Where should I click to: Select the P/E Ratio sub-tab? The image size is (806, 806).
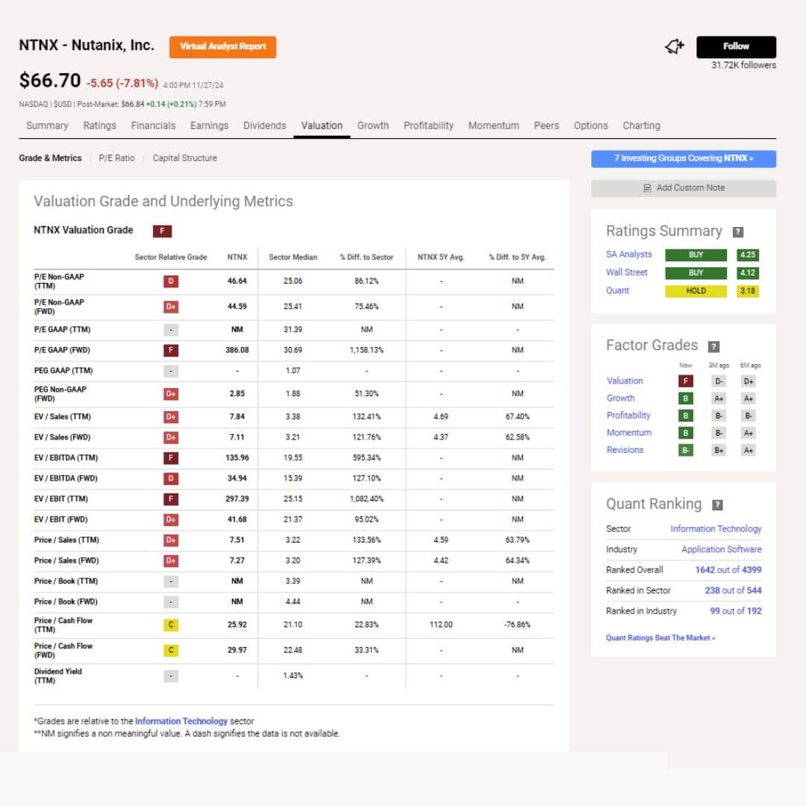(116, 158)
